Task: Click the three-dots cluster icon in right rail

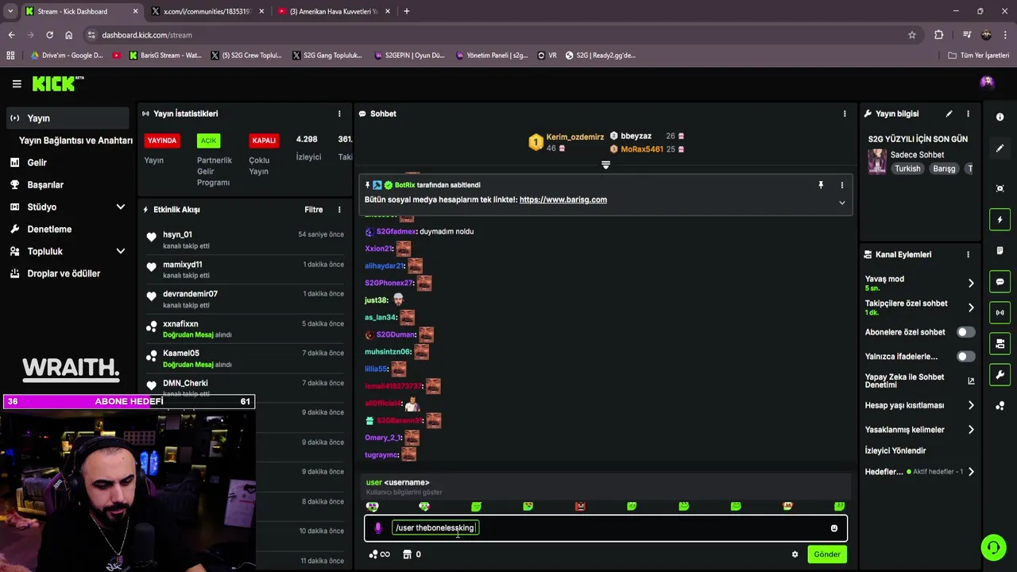Action: click(1000, 406)
